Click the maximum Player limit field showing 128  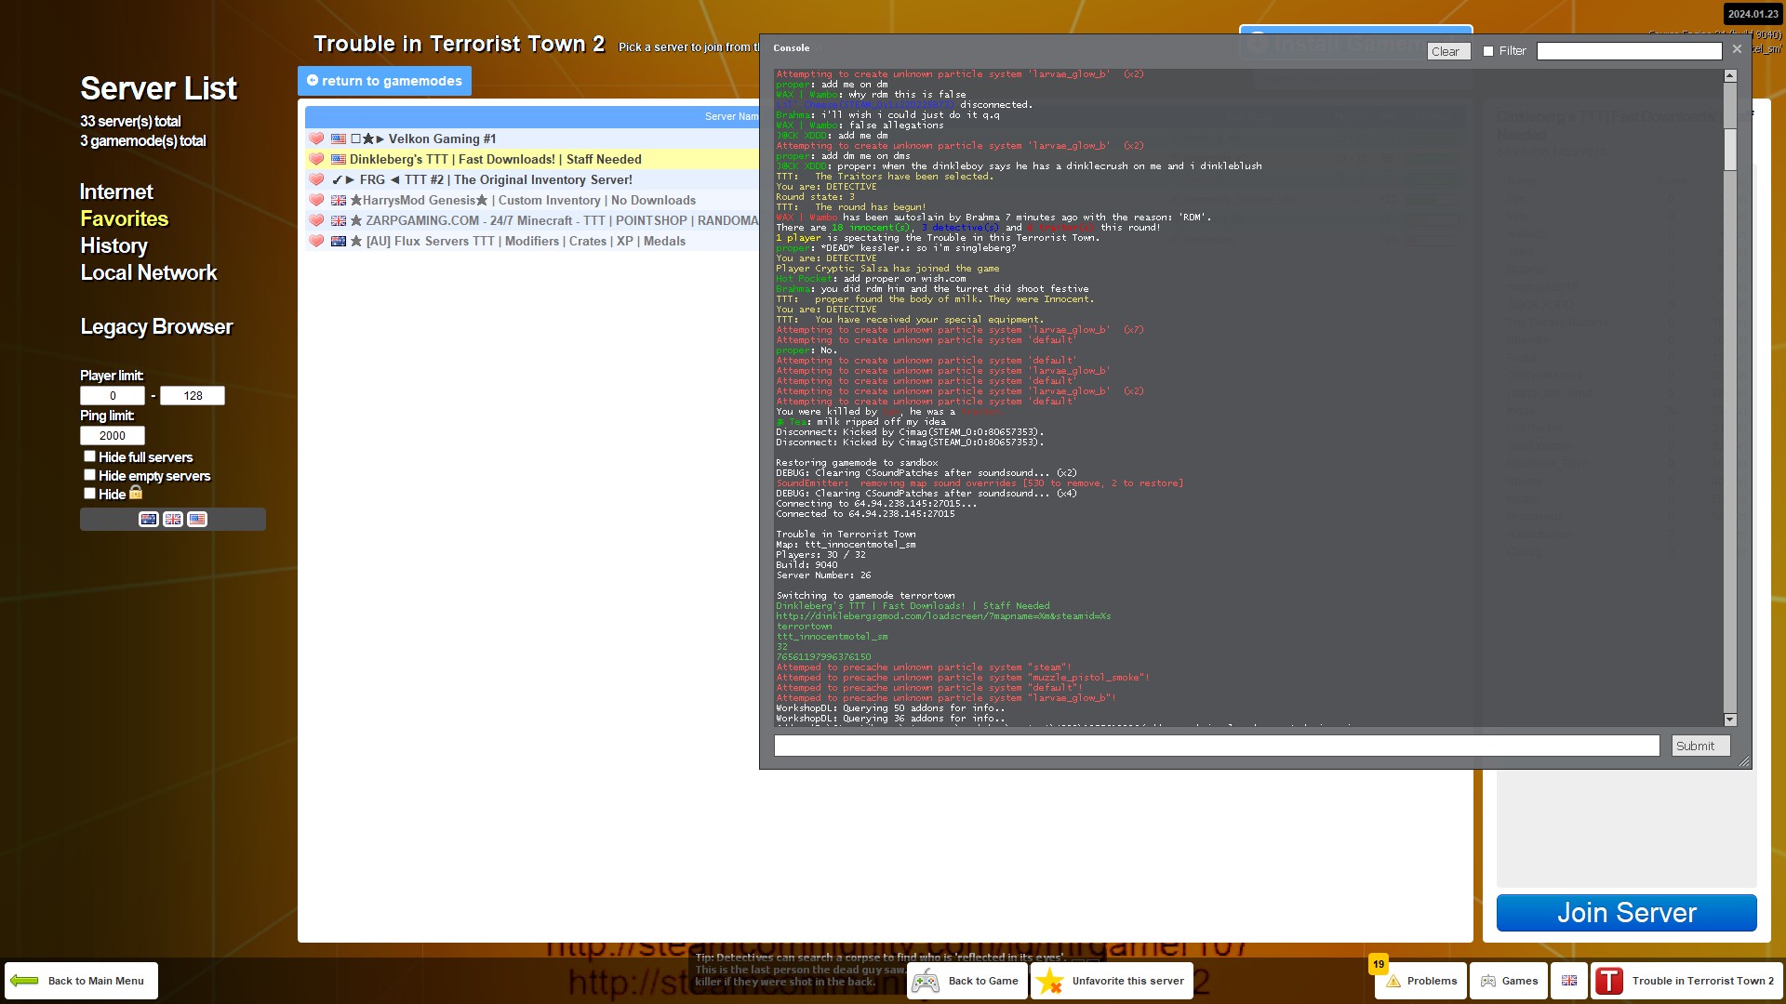(193, 395)
